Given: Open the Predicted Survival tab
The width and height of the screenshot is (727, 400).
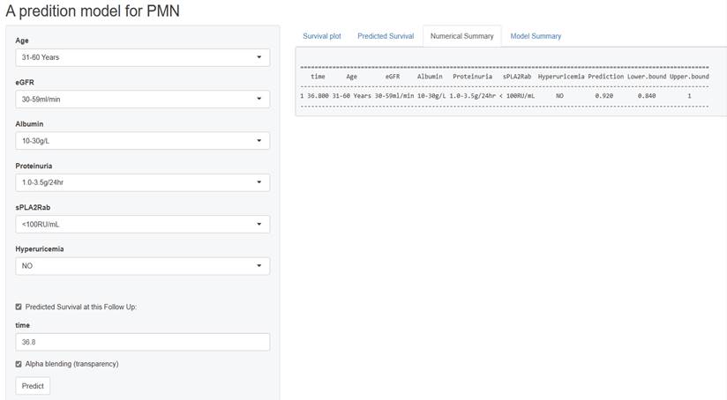Looking at the screenshot, I should point(386,36).
